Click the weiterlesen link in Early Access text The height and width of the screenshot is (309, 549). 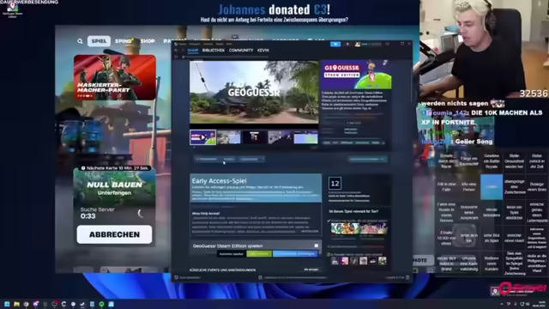click(x=310, y=231)
